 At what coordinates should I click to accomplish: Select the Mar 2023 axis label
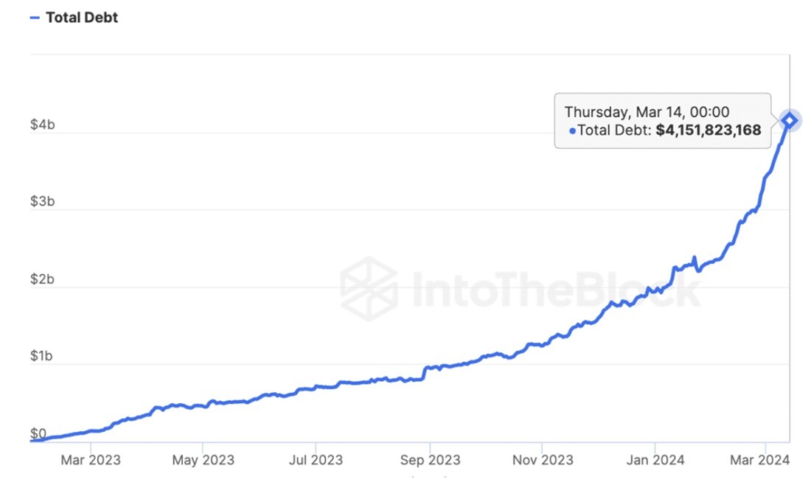point(91,460)
